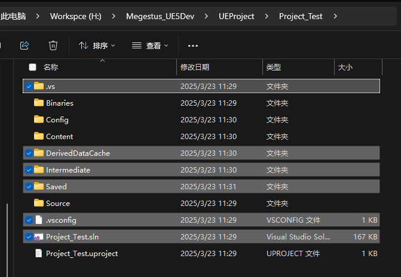Image resolution: width=401 pixels, height=277 pixels.
Task: Click the Project_Test.sln Visual Studio icon
Action: click(39, 237)
